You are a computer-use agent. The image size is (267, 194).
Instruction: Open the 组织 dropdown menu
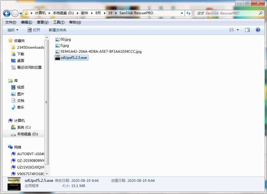13,30
